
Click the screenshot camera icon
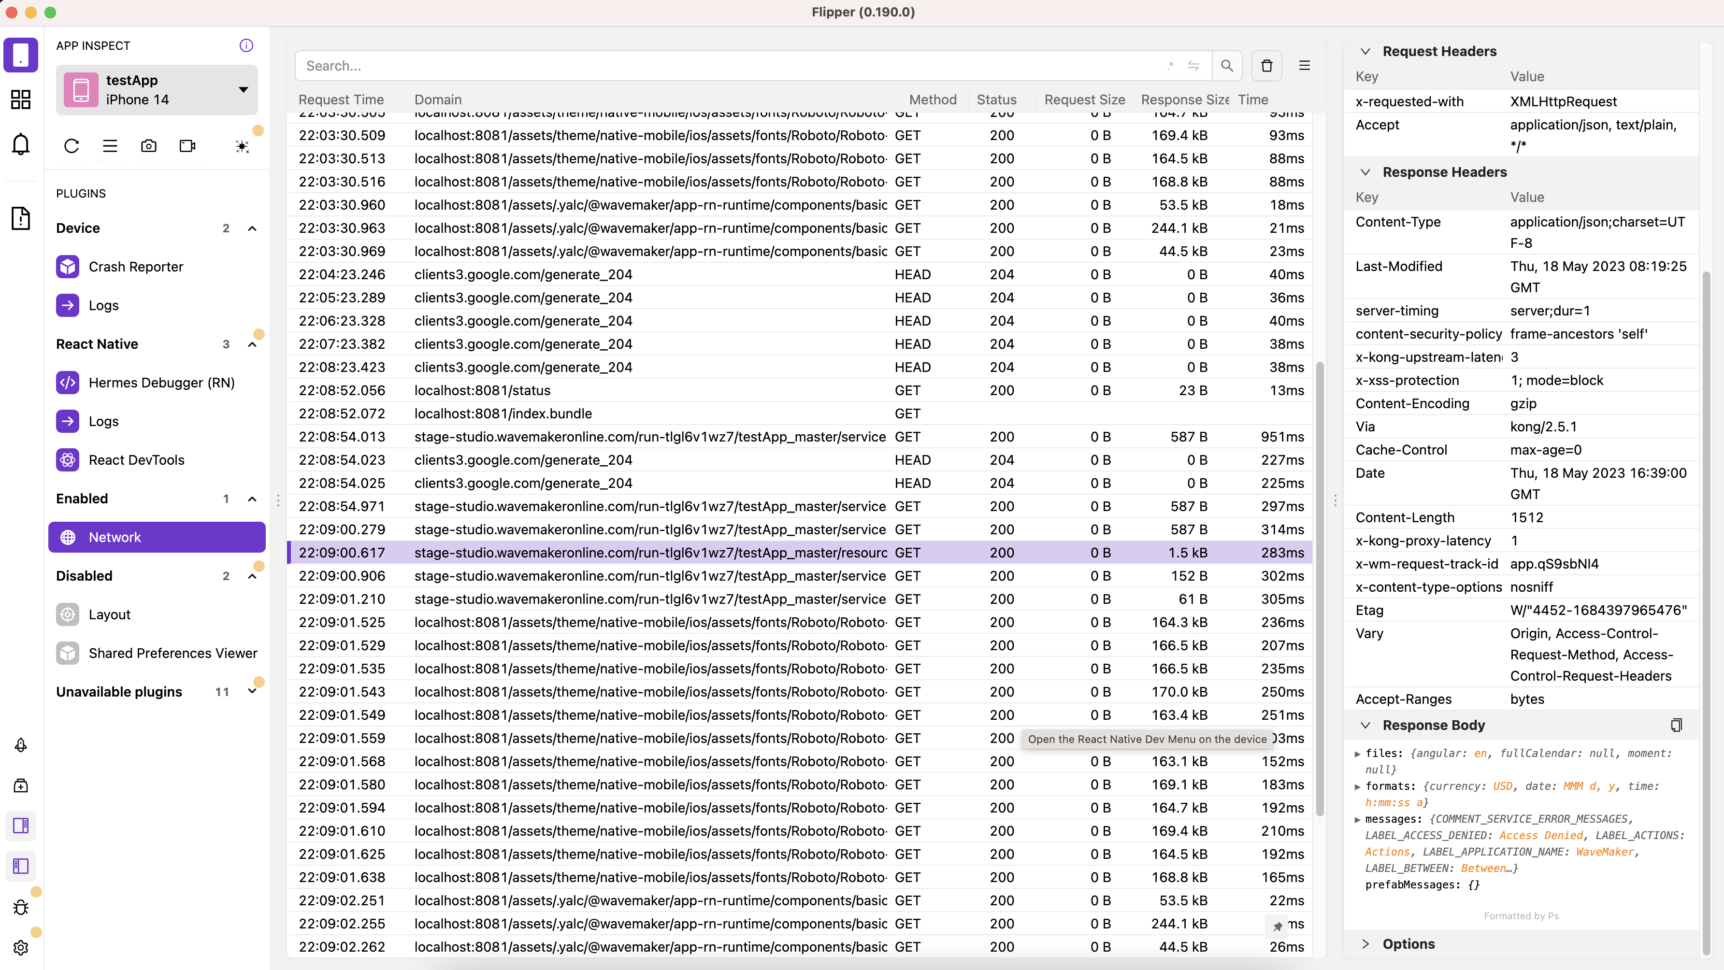pyautogui.click(x=148, y=146)
